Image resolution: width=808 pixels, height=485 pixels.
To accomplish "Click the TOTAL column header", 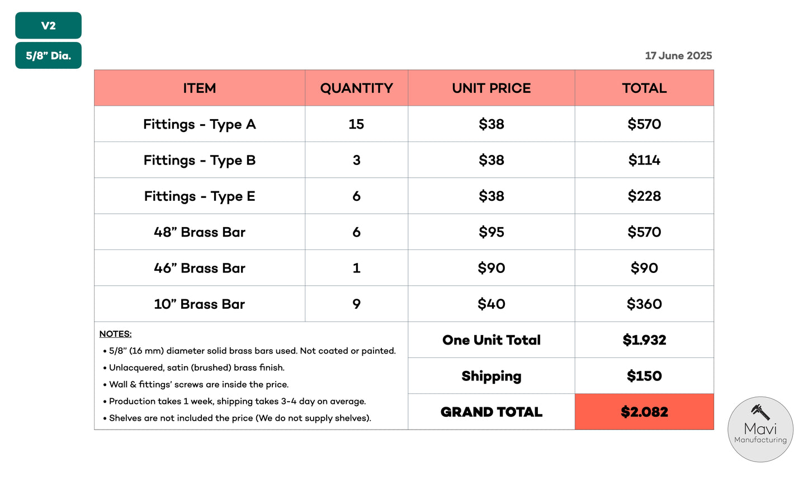I will pyautogui.click(x=644, y=88).
